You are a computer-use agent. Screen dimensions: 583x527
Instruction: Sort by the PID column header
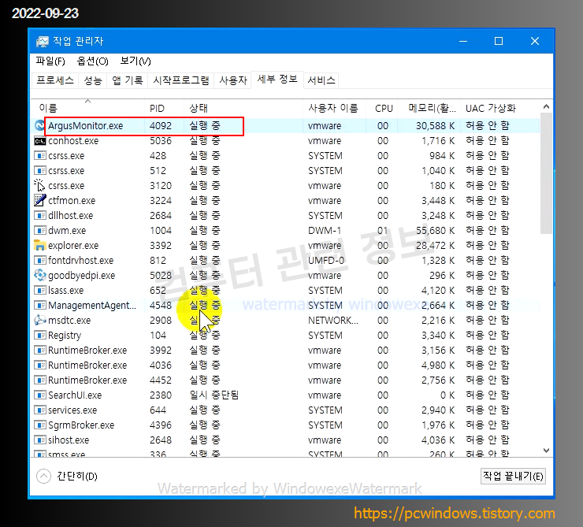165,108
